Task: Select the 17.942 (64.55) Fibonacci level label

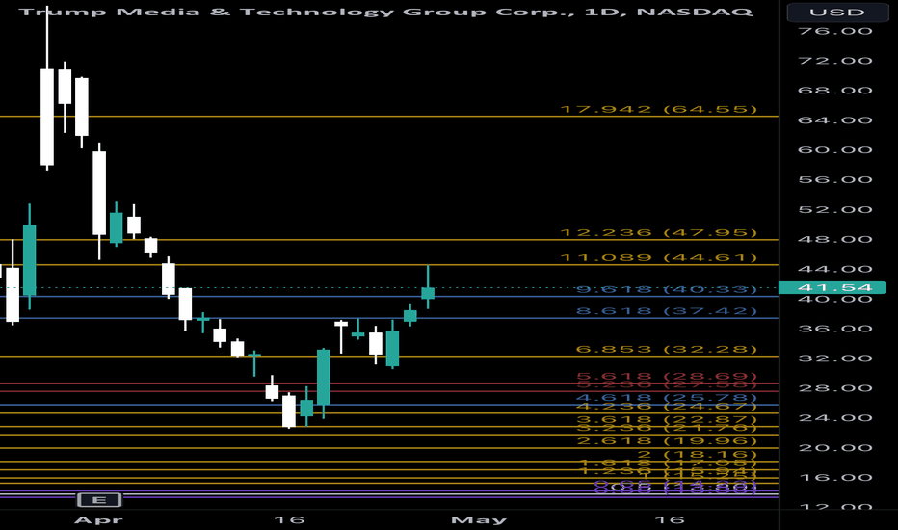Action: tap(658, 109)
